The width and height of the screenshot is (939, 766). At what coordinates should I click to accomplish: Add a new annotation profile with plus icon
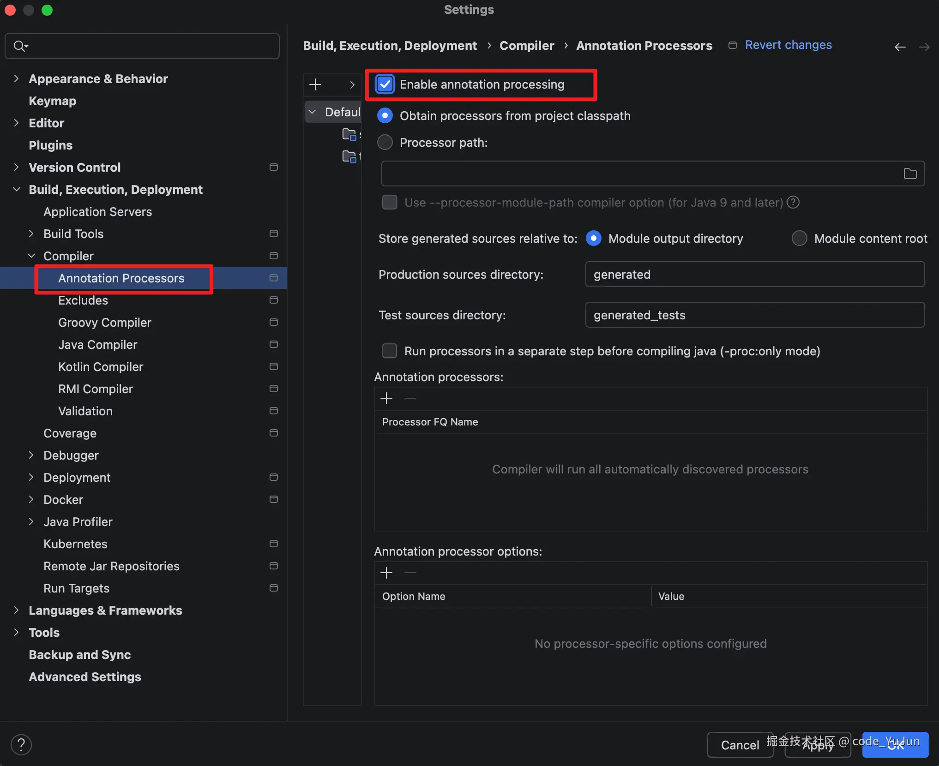tap(315, 84)
